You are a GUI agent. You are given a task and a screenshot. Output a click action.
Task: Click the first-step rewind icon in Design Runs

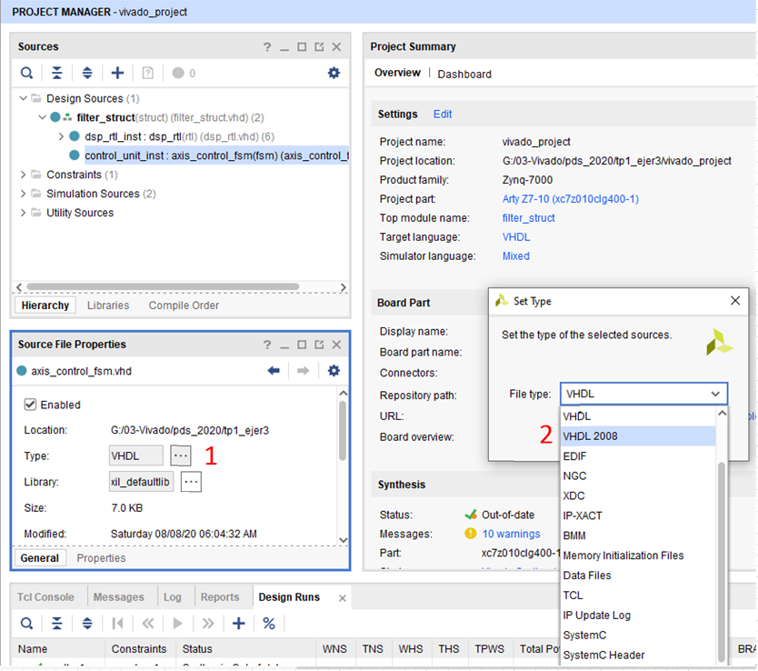pyautogui.click(x=117, y=623)
